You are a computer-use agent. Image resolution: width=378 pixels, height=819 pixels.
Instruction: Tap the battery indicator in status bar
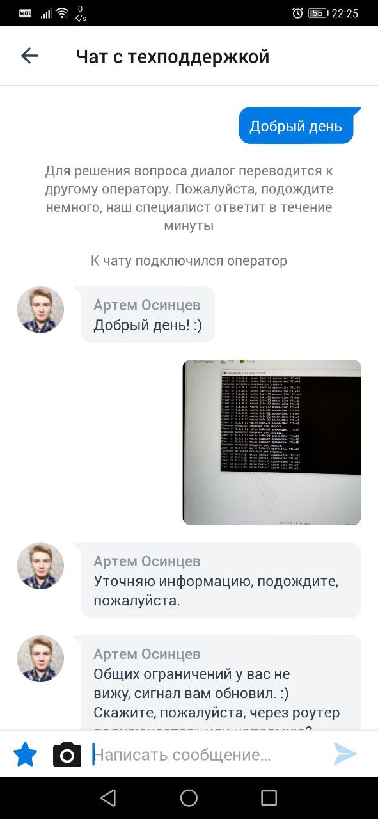click(317, 13)
